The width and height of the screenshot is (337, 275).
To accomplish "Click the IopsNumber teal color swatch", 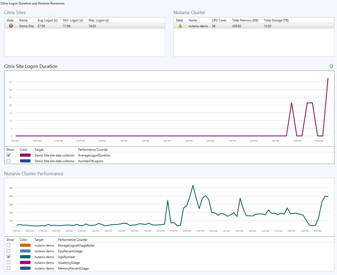I will point(25,257).
